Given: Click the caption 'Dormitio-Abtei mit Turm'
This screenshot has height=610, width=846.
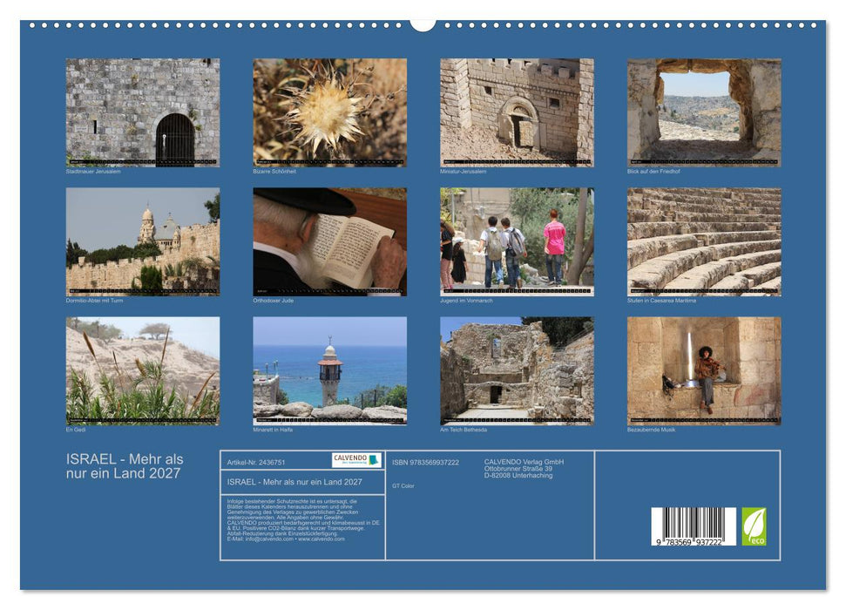Looking at the screenshot, I should coord(94,300).
